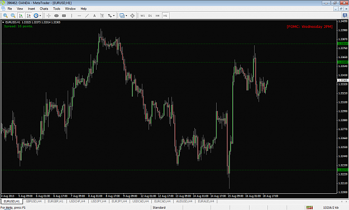Toggle the chart auto scroll icon
The width and height of the screenshot is (349, 210).
click(x=21, y=16)
